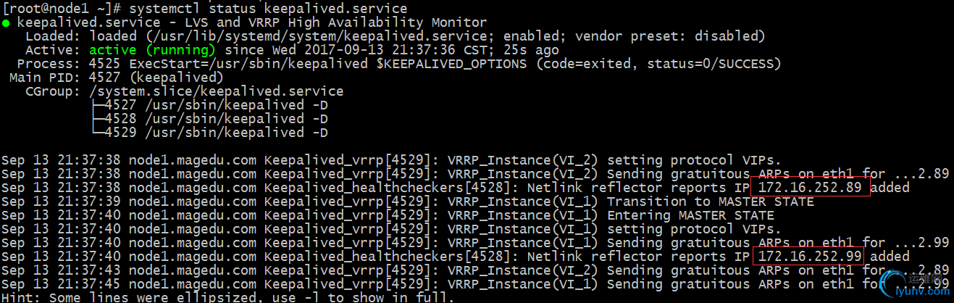Image resolution: width=954 pixels, height=303 pixels.
Task: Click the red-boxed IP 172.16.252.89
Action: (x=810, y=188)
